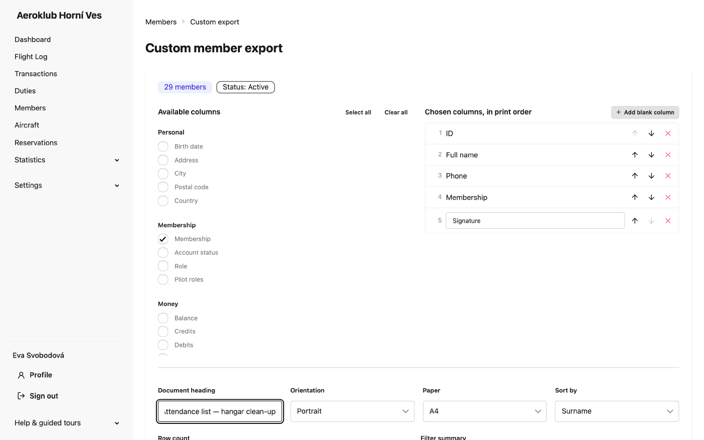704x440 pixels.
Task: Move the Signature blank column up
Action: [x=635, y=221]
